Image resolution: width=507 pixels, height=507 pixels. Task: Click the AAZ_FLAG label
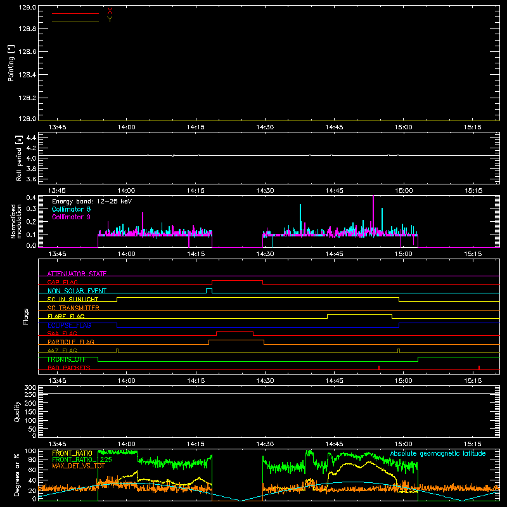tap(62, 350)
